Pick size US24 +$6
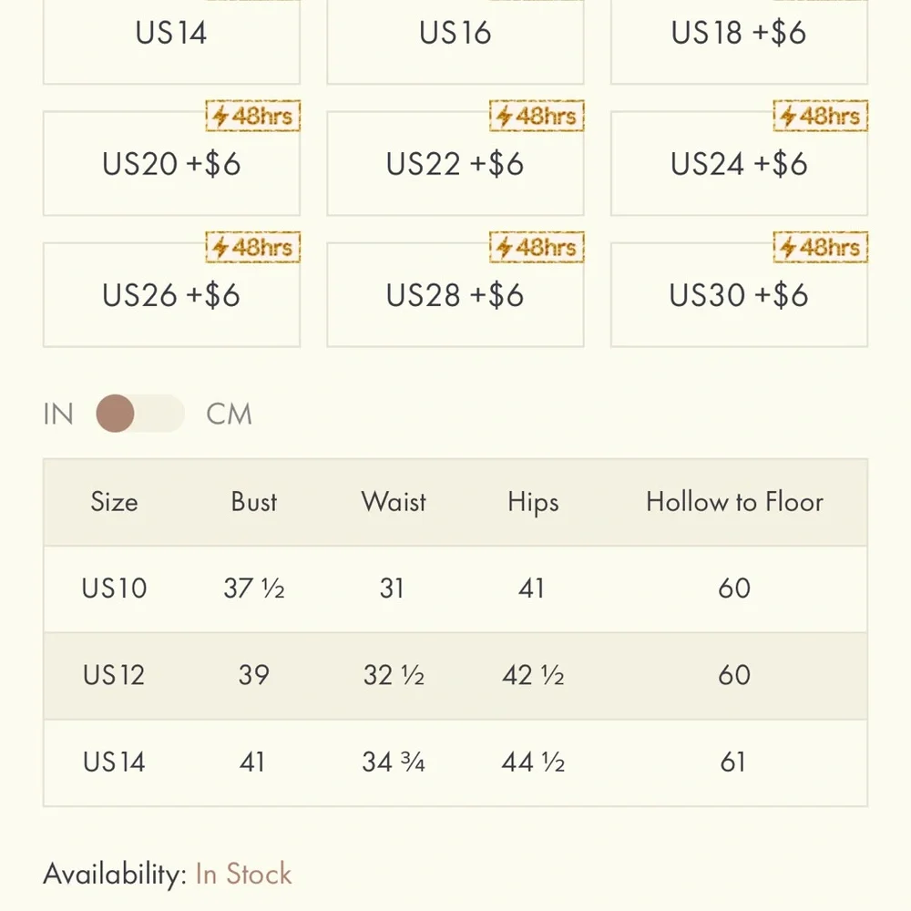911x911 pixels. [739, 164]
